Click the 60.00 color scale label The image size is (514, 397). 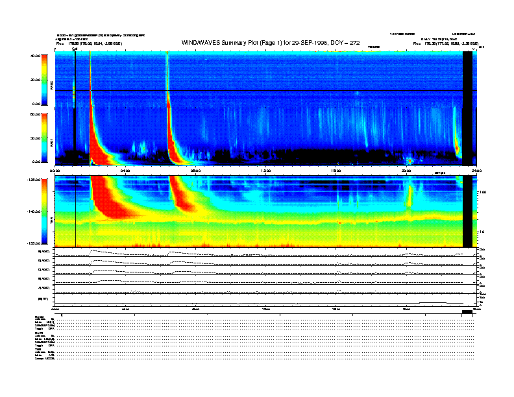[x=35, y=114]
